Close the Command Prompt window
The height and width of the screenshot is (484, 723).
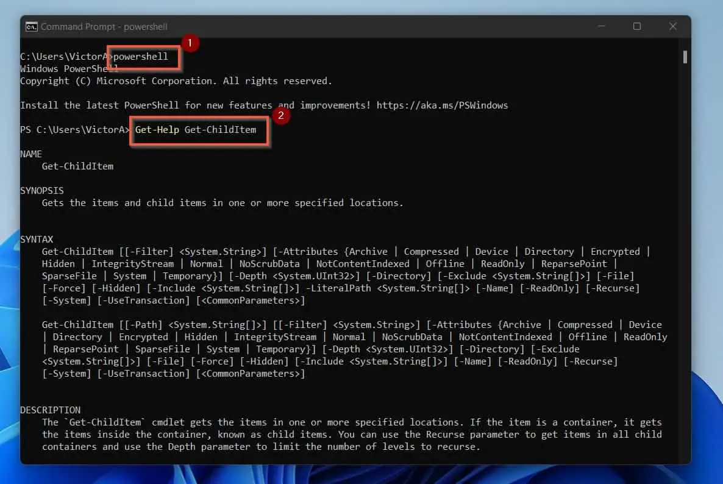673,26
